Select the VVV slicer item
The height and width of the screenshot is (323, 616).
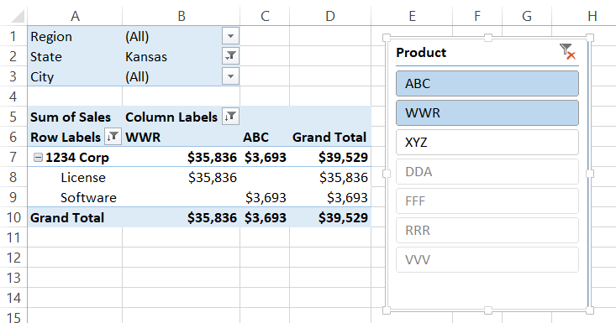487,260
